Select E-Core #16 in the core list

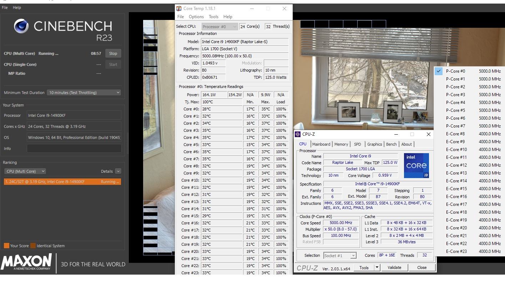pyautogui.click(x=470, y=197)
